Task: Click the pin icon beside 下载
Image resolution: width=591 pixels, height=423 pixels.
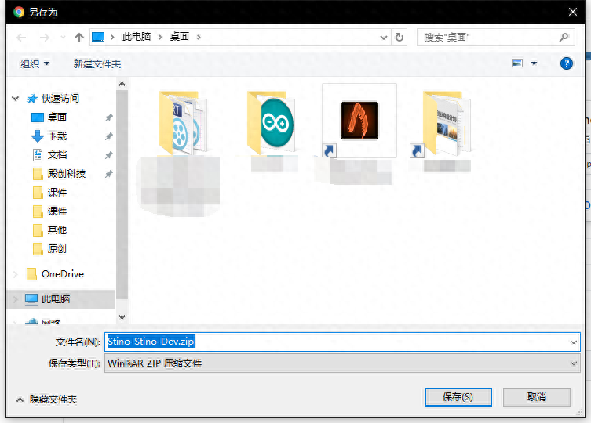Action: [x=108, y=136]
